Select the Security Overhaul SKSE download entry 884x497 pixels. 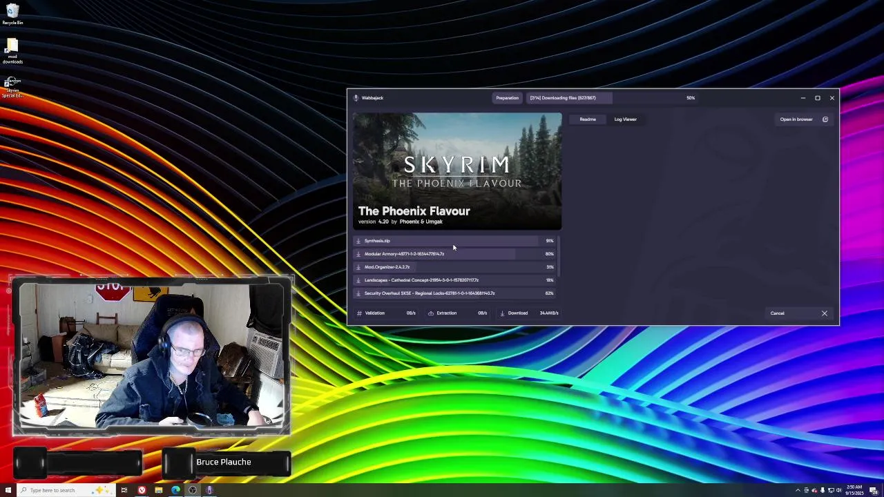point(456,293)
